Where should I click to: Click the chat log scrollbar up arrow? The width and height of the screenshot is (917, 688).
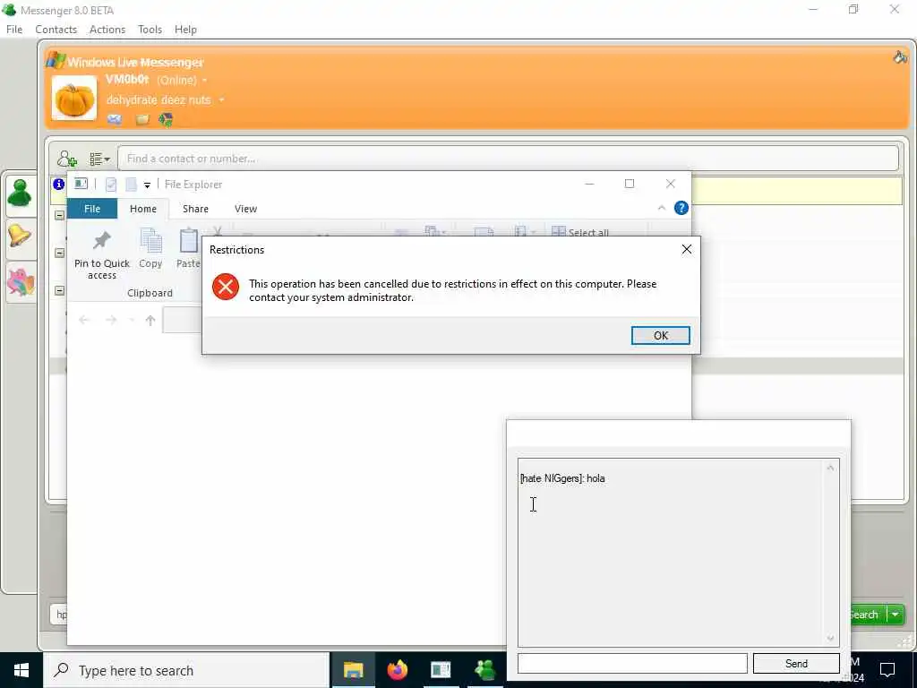tap(830, 468)
